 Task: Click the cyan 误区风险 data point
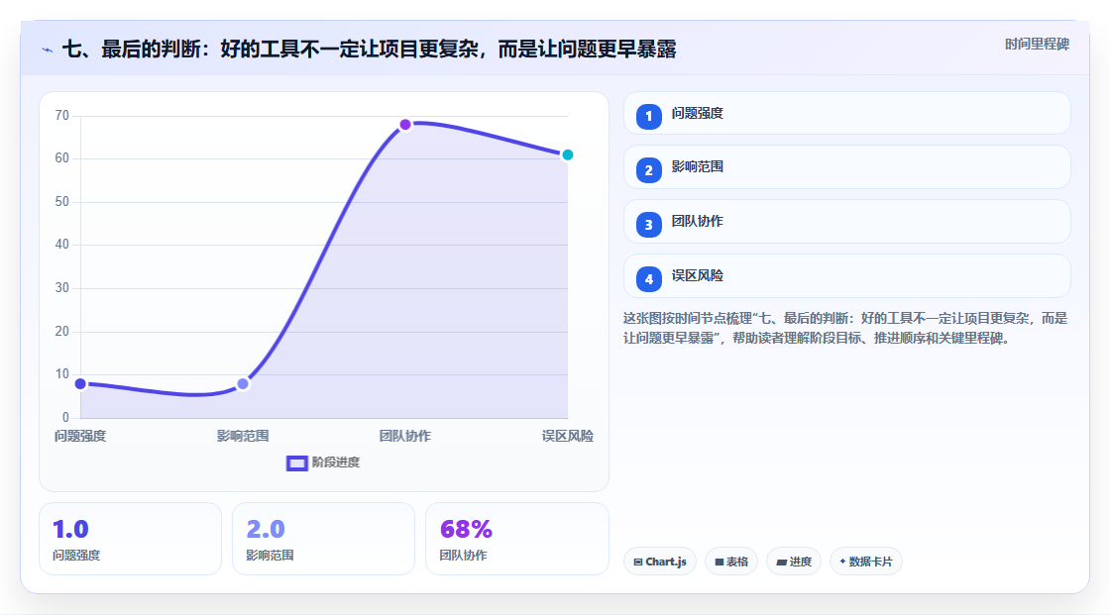(567, 155)
